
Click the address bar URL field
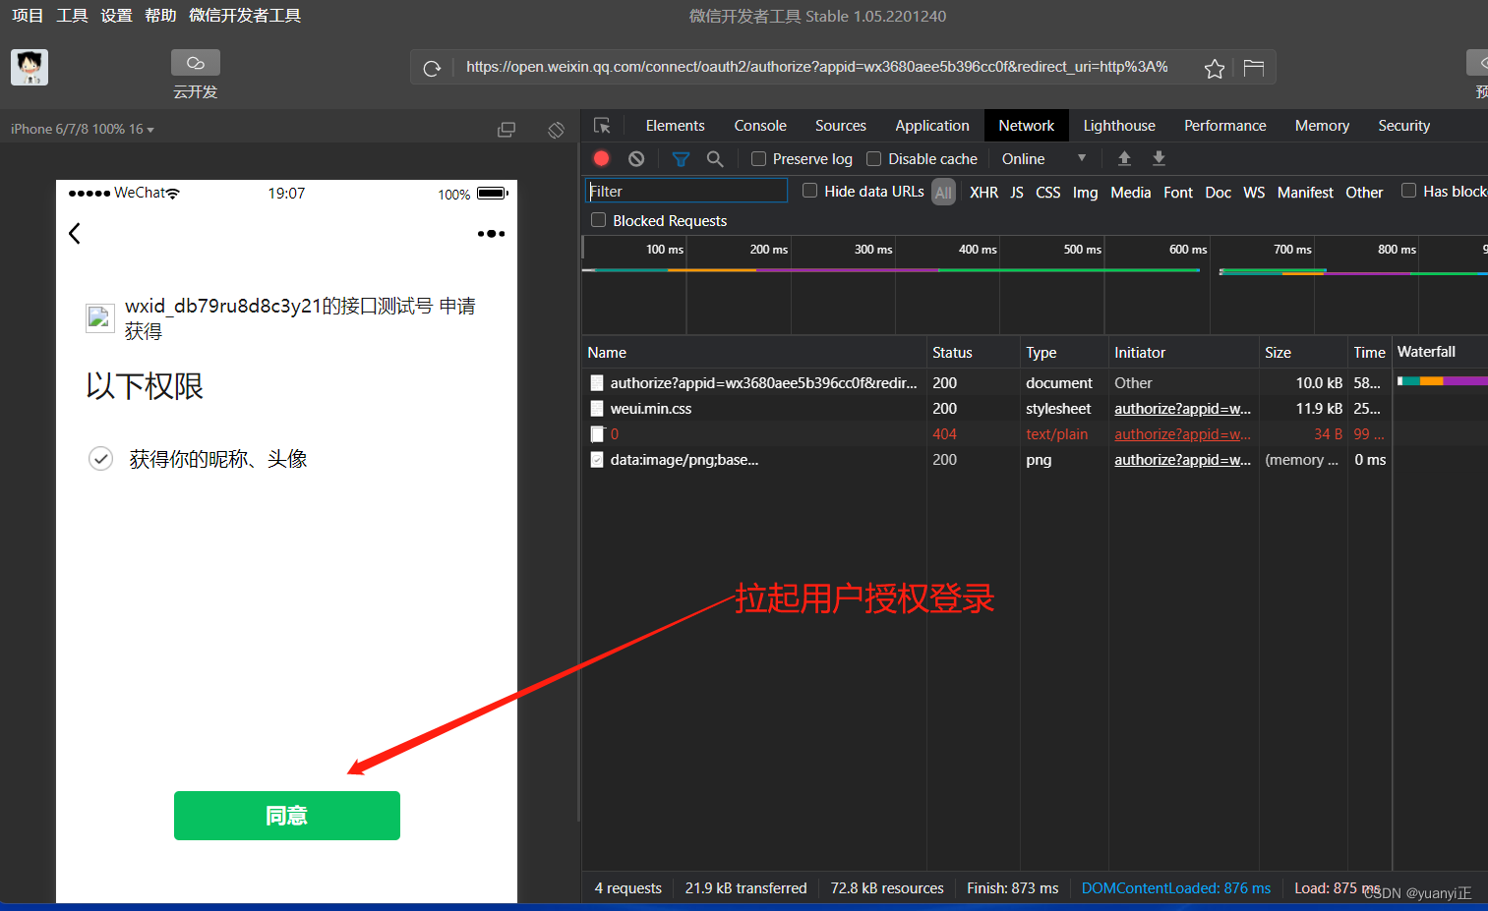[x=817, y=67]
